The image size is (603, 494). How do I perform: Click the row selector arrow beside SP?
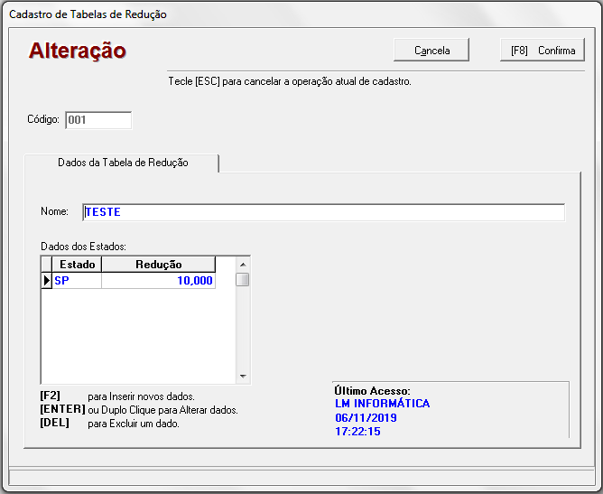click(x=46, y=281)
